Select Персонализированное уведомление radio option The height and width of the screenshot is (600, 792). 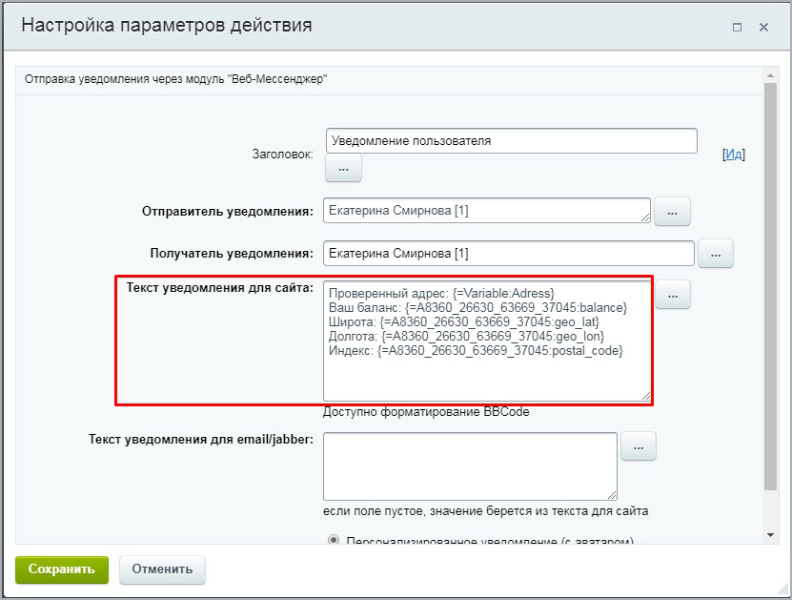coord(334,540)
